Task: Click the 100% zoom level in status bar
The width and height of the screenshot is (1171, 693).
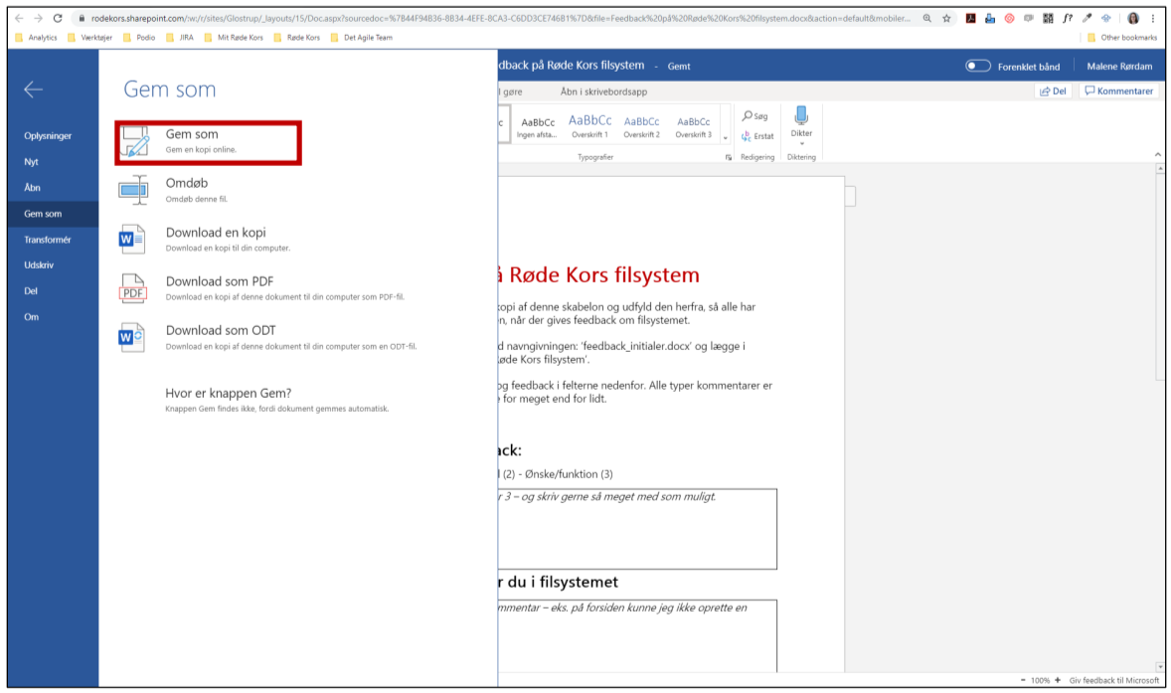Action: pyautogui.click(x=1041, y=680)
